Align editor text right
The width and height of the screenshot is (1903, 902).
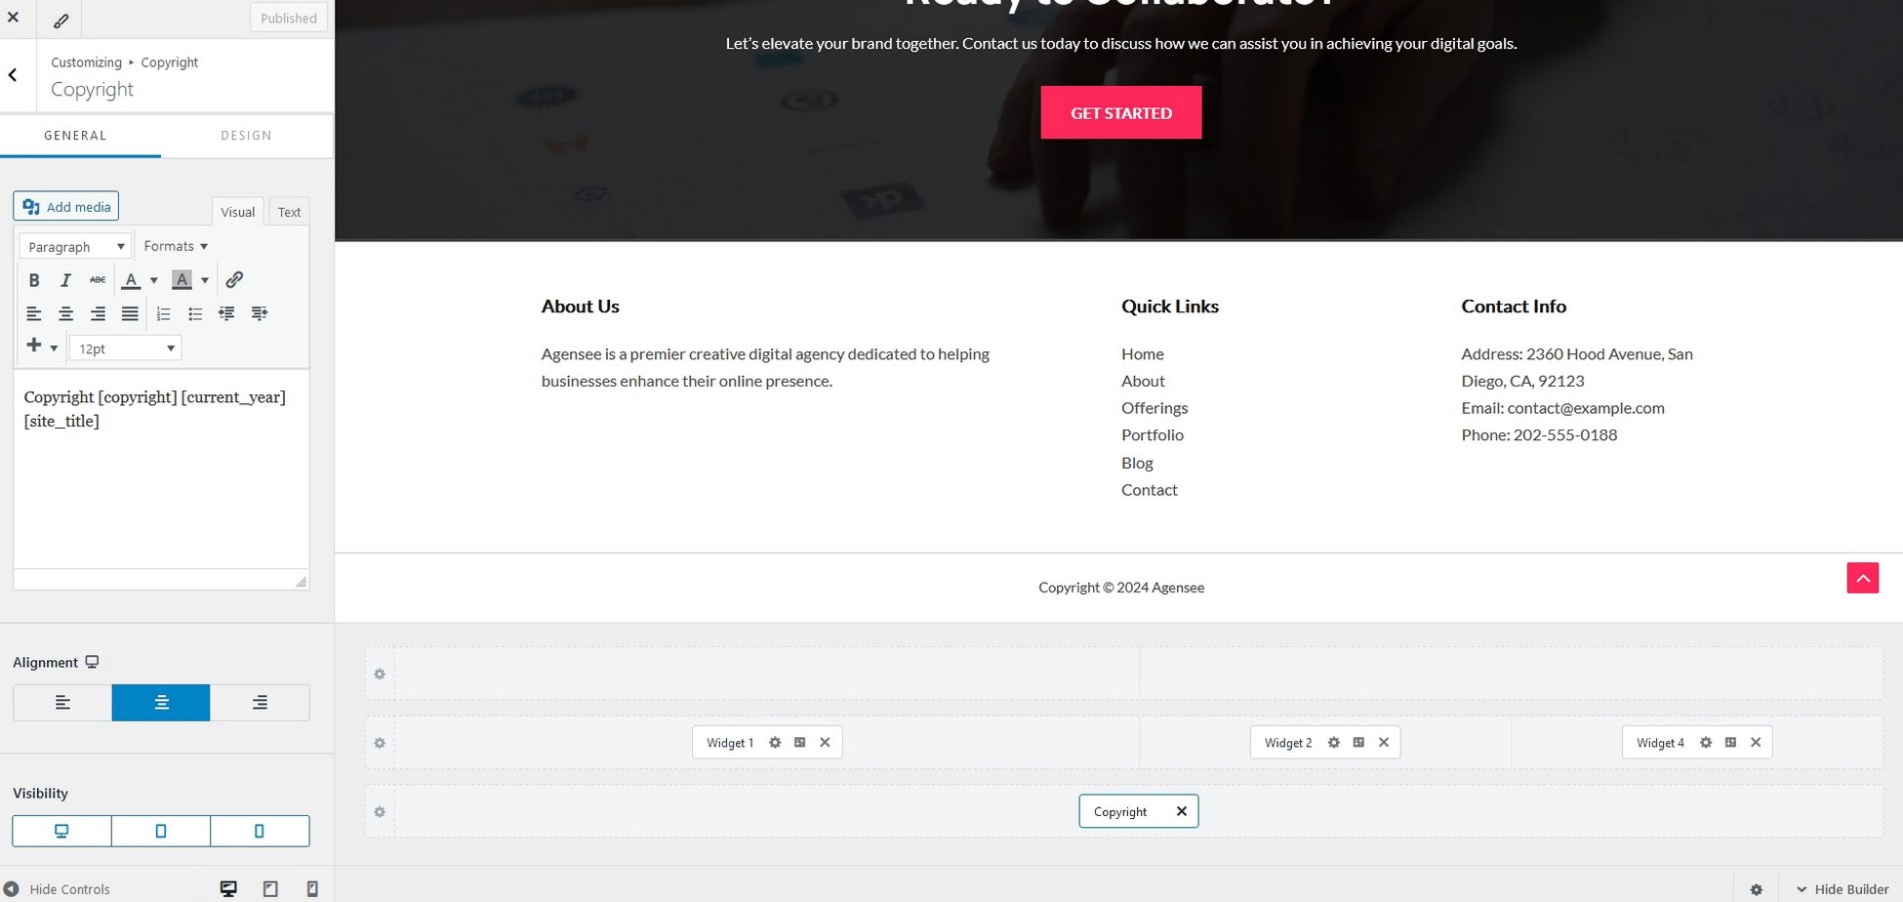point(98,313)
